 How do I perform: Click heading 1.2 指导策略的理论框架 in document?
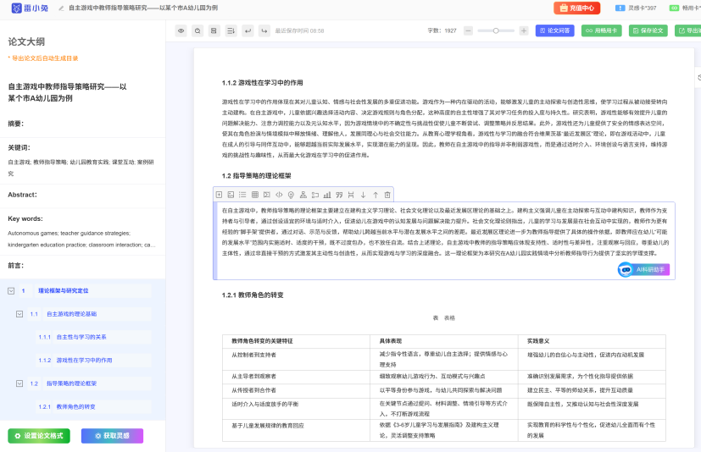(256, 176)
